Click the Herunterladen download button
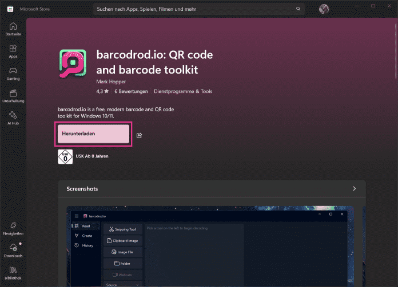The width and height of the screenshot is (398, 287). point(93,134)
